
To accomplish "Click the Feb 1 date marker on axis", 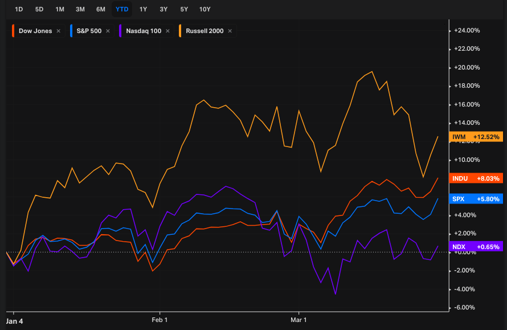I will pos(160,320).
